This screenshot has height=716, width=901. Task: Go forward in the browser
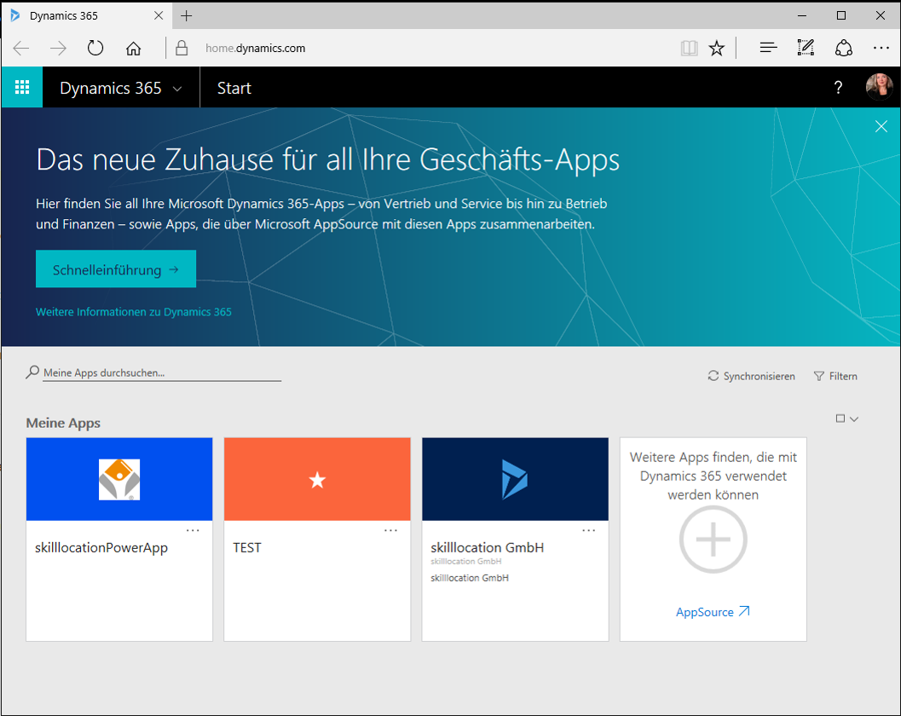tap(58, 49)
